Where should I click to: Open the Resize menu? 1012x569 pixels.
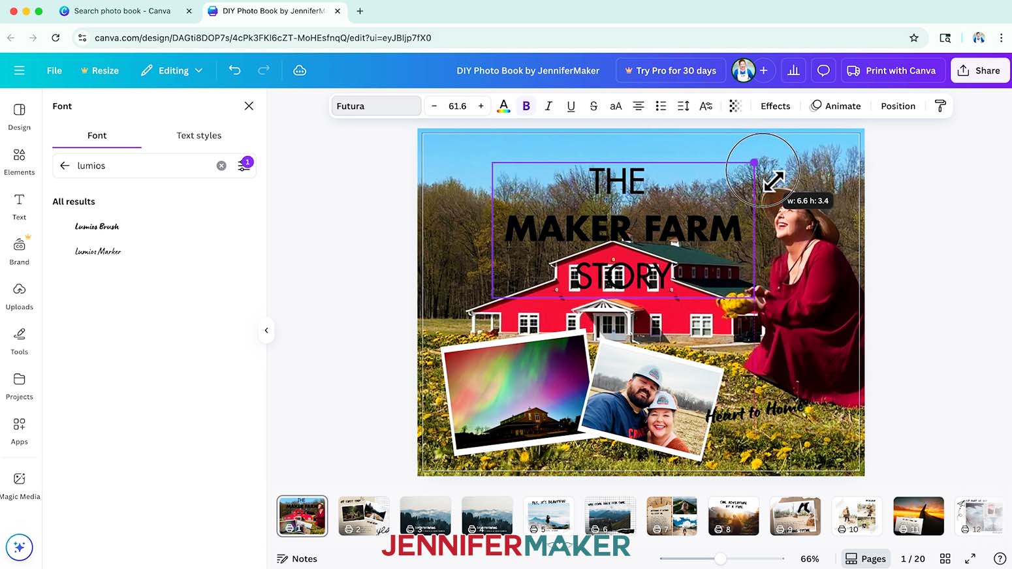click(x=99, y=70)
